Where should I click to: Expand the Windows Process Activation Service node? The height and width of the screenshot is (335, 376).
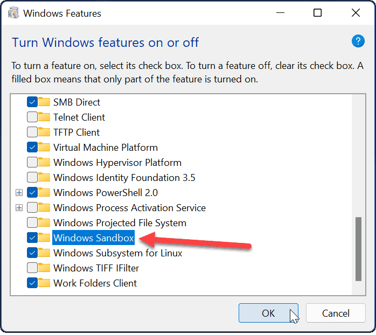coord(19,207)
